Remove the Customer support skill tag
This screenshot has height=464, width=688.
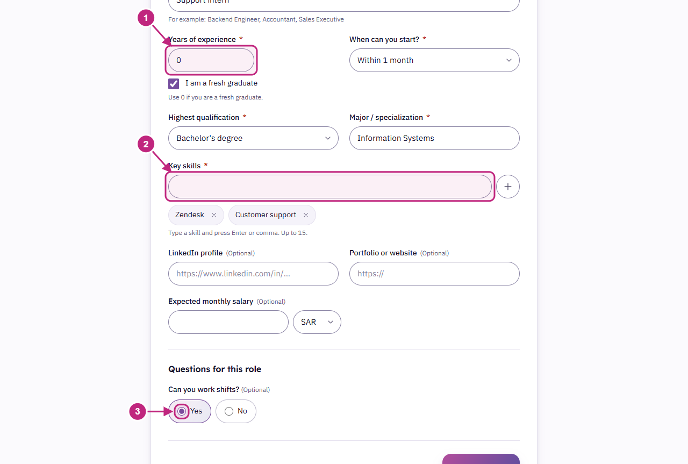pyautogui.click(x=306, y=215)
